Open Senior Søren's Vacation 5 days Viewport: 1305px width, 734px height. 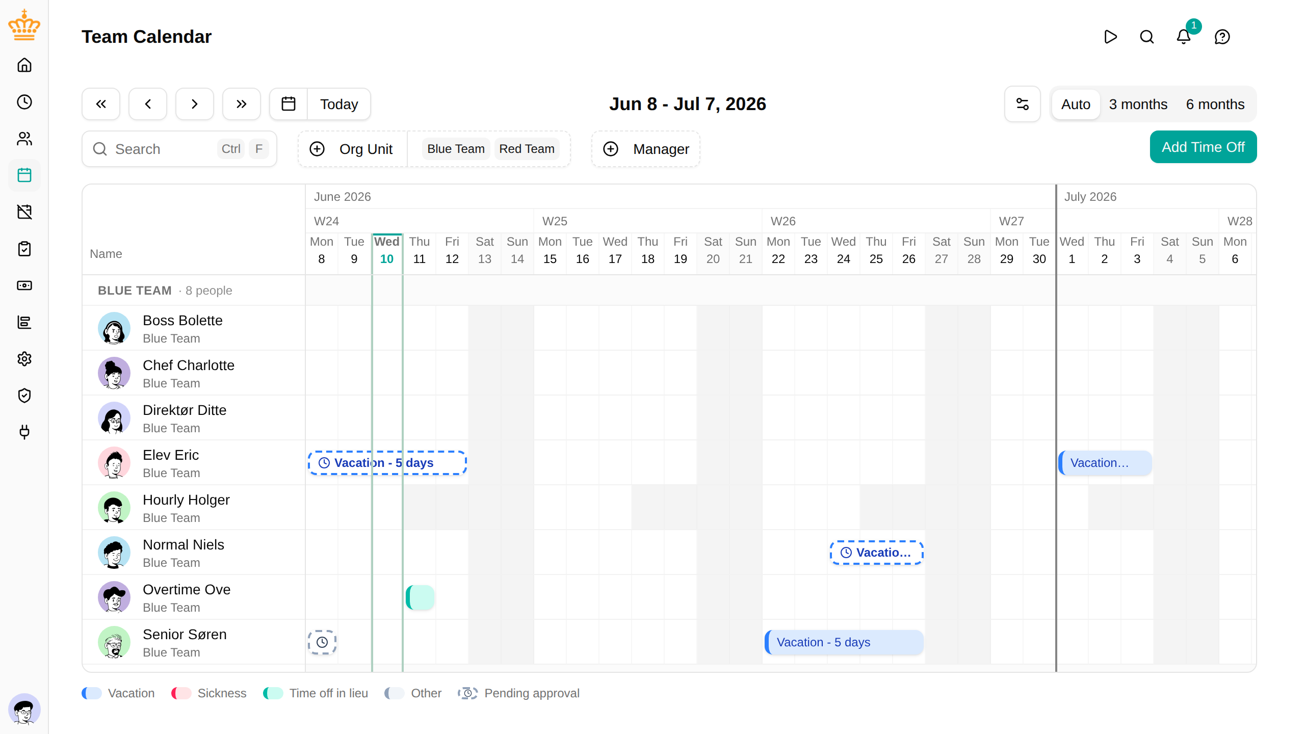click(844, 642)
